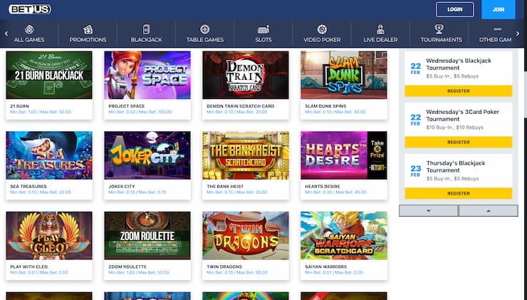Click the Tournaments trophy icon

pos(439,30)
